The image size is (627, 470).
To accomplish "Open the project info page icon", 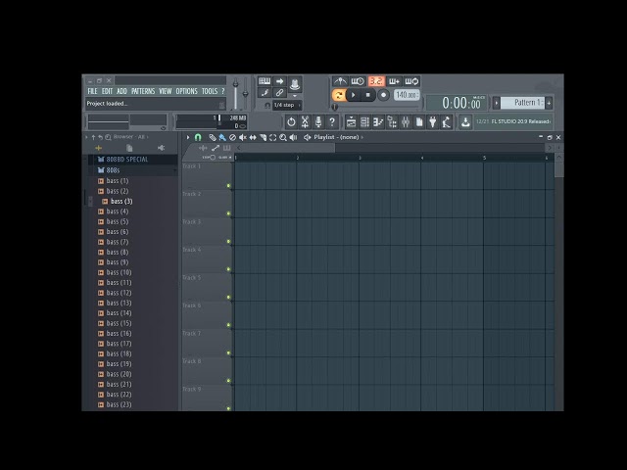I will coord(419,121).
